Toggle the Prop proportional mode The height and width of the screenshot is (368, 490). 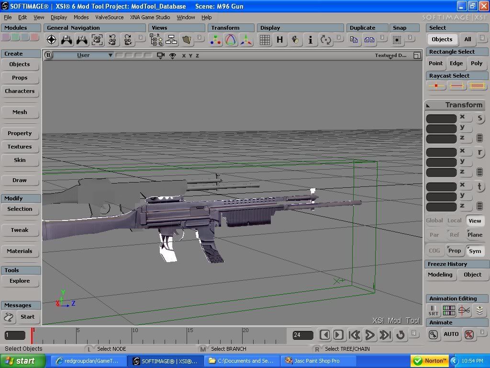coord(455,251)
